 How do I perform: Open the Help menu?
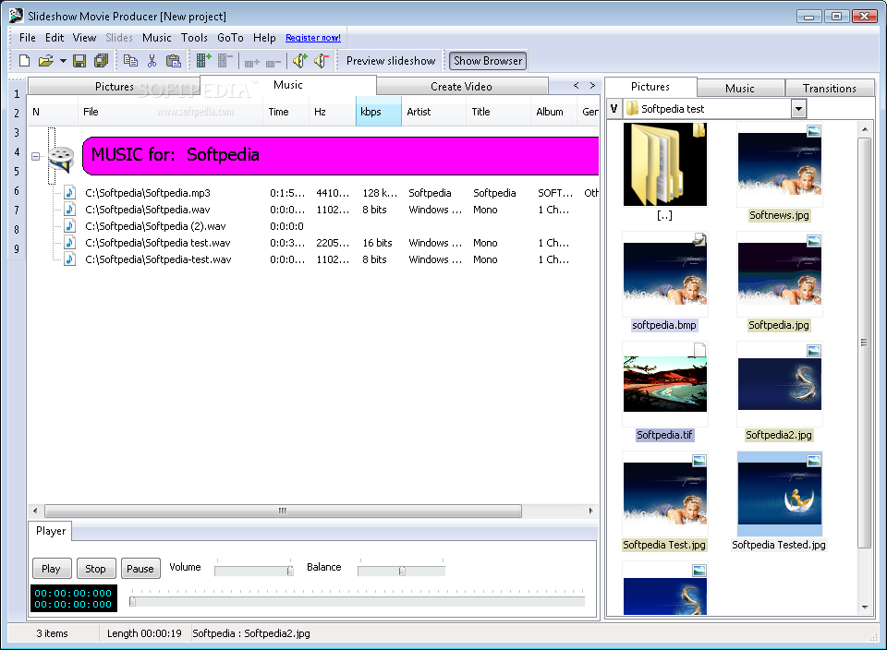coord(264,38)
